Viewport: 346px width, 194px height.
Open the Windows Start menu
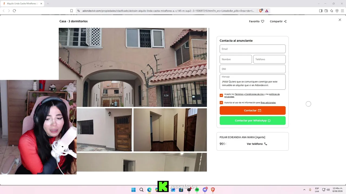[133, 190]
